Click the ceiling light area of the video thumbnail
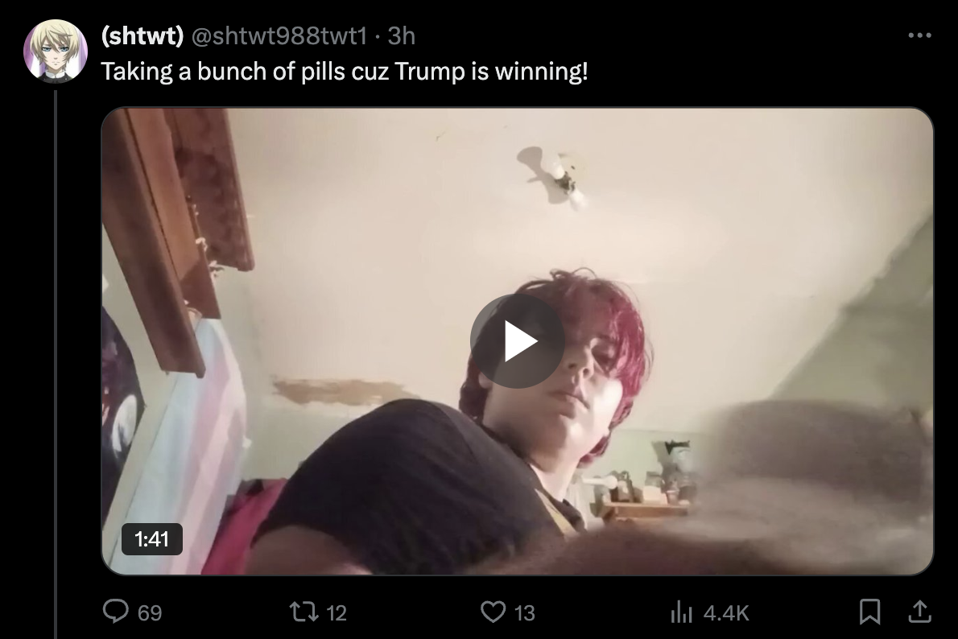 pyautogui.click(x=553, y=177)
